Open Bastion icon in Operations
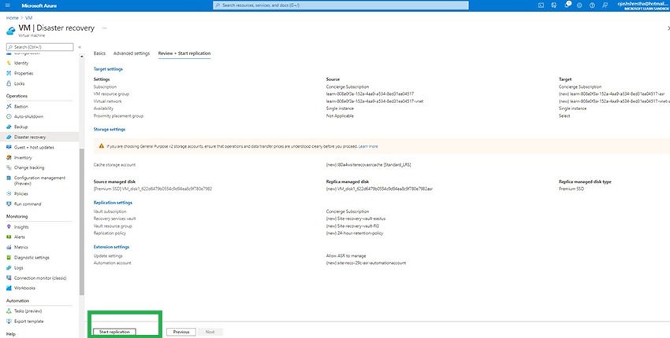Screen dimensions: 670x338 point(9,107)
